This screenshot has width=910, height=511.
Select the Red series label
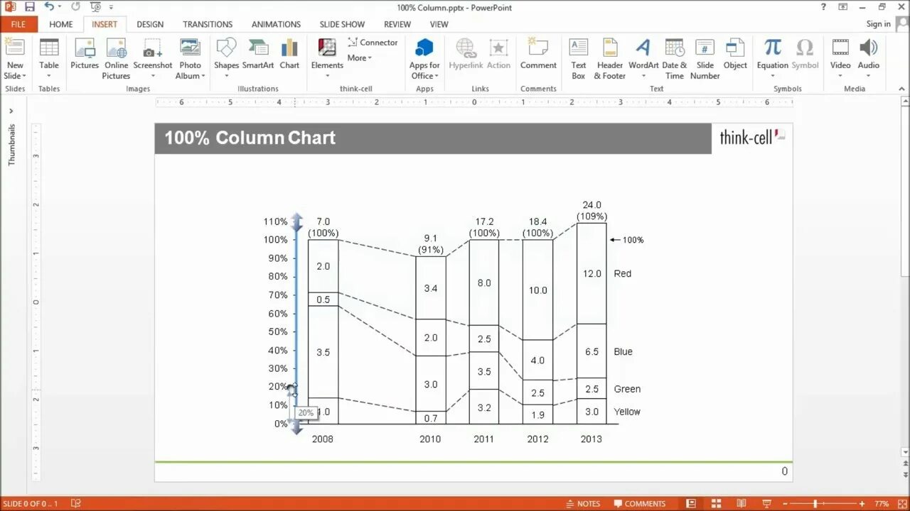click(622, 273)
